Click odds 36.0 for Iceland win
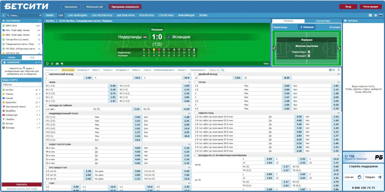 pos(187,78)
